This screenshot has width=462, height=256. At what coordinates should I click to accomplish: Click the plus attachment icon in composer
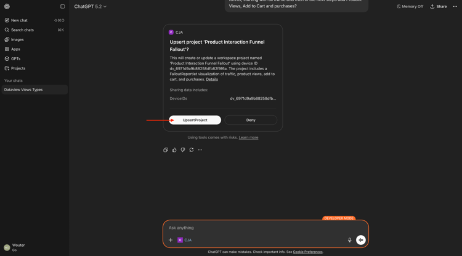[170, 240]
